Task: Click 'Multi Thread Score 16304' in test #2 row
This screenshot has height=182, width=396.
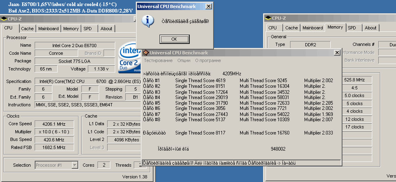Action: coord(264,86)
